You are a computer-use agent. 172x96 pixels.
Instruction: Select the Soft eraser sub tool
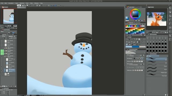[x=157, y=62]
